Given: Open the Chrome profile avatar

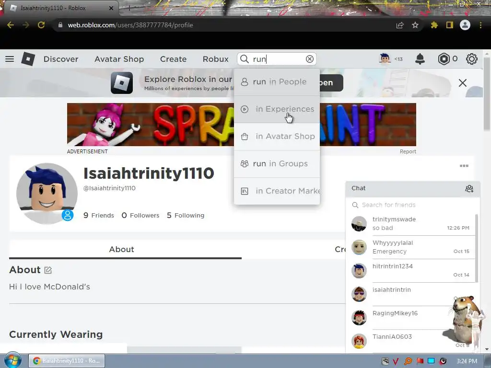Looking at the screenshot, I should 465,25.
